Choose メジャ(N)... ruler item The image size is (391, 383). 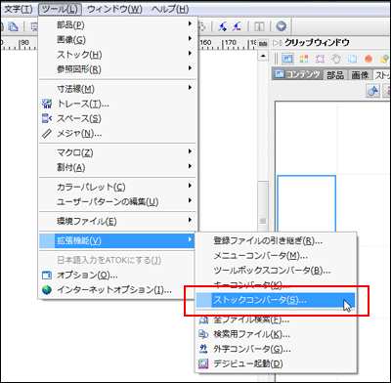point(118,133)
